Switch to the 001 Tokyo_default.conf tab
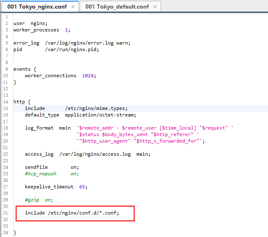This screenshot has height=237, width=268. 117,7
